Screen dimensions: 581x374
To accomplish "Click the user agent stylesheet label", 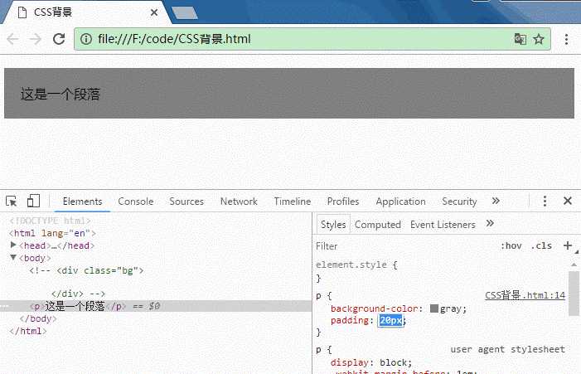I will pyautogui.click(x=507, y=349).
